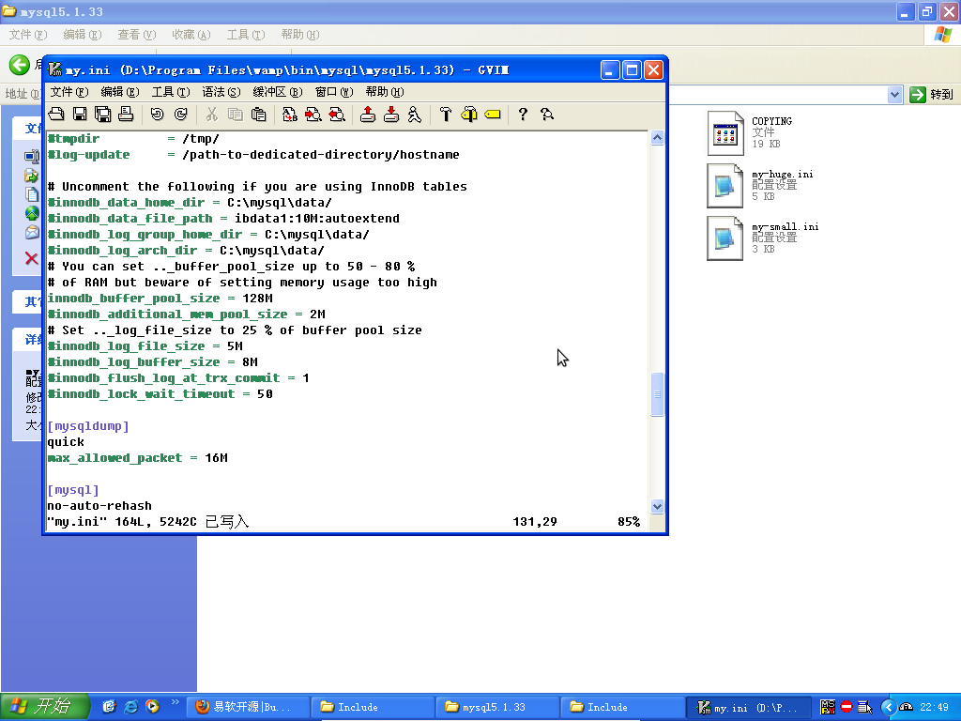This screenshot has height=721, width=961.
Task: Select the my-huge.ini file icon
Action: (725, 186)
